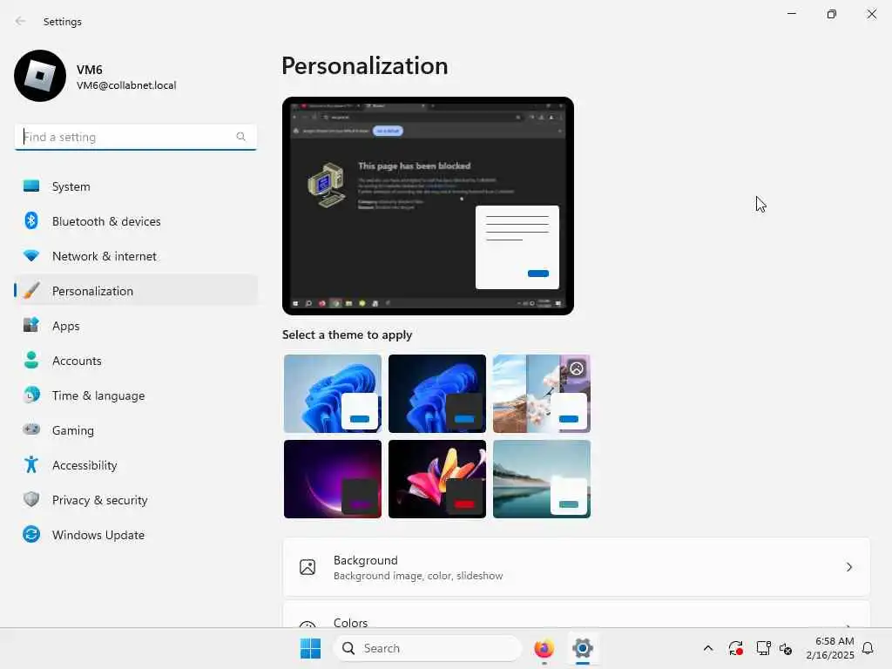Close the Settings window
Screen dimensions: 892x669
point(871,14)
